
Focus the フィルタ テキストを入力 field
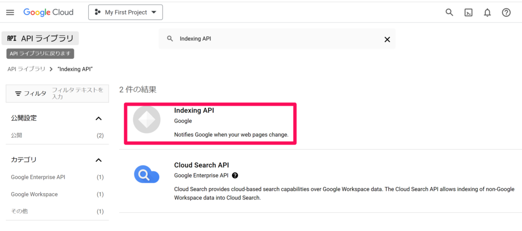point(77,93)
